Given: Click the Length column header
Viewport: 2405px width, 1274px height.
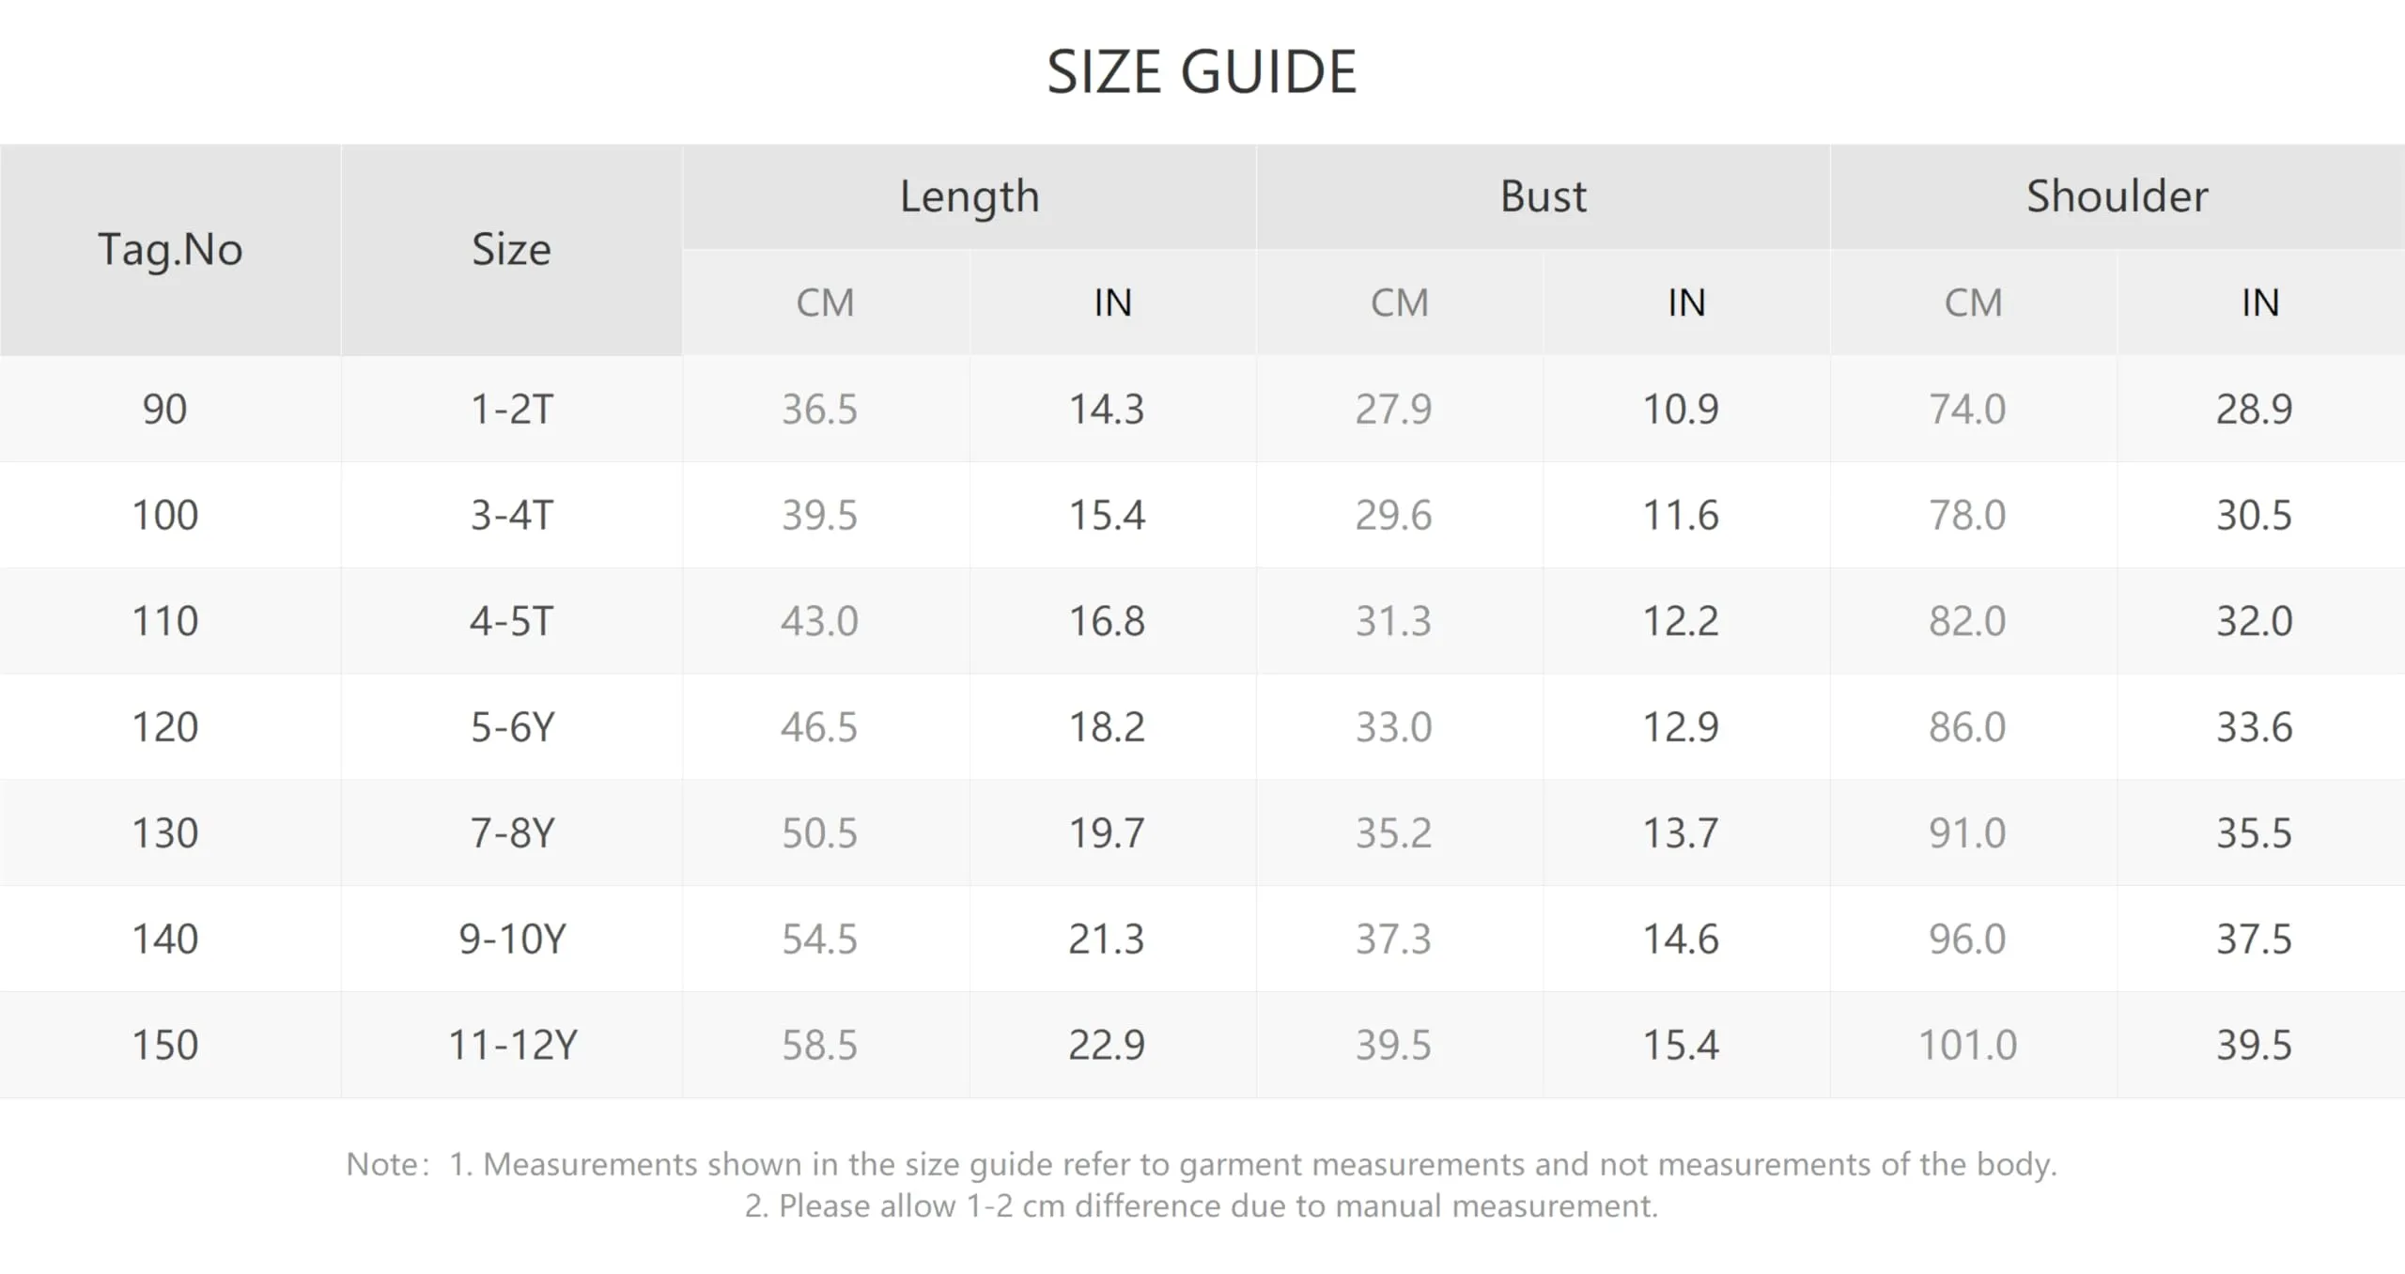Looking at the screenshot, I should tap(970, 196).
